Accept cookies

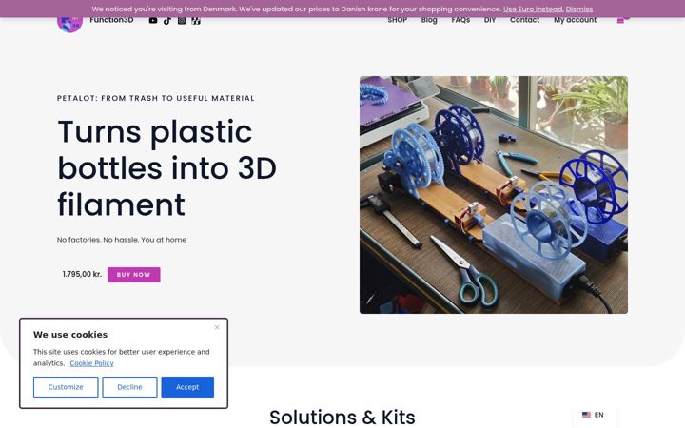(x=187, y=387)
